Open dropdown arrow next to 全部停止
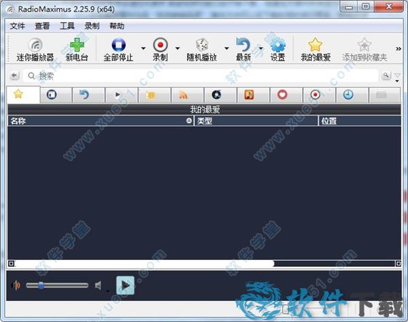 click(x=143, y=48)
